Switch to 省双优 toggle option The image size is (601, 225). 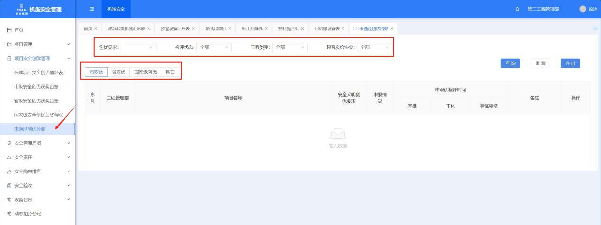coord(119,72)
